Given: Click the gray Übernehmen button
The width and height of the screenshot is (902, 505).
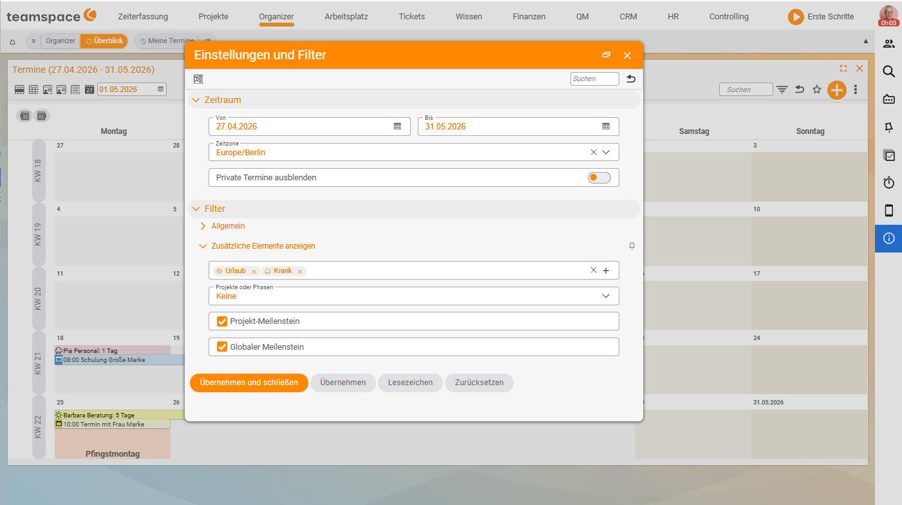Looking at the screenshot, I should 343,383.
